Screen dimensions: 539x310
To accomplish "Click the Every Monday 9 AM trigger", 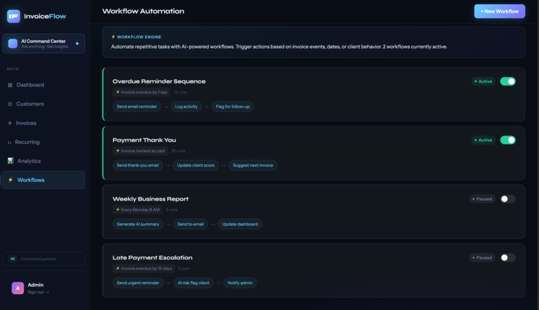I will [x=138, y=209].
